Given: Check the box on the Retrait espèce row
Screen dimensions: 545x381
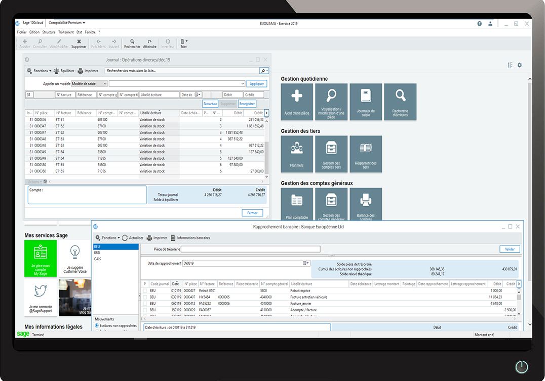Looking at the screenshot, I should coord(145,291).
